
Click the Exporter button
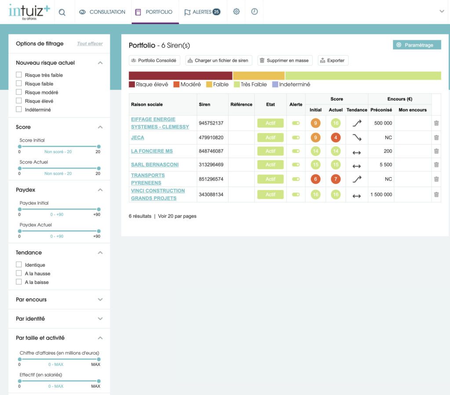(x=333, y=61)
